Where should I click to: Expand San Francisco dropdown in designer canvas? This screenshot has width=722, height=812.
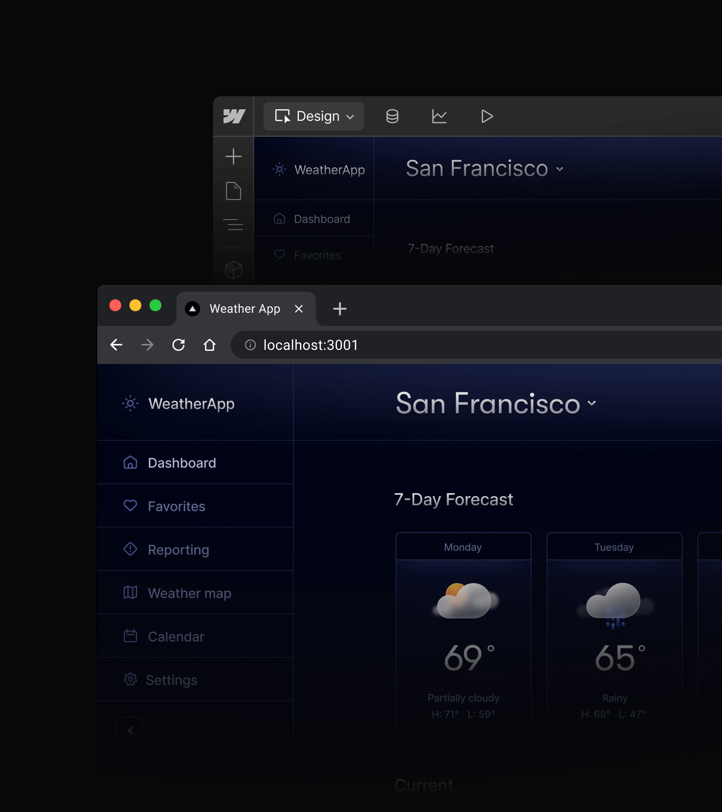click(560, 169)
